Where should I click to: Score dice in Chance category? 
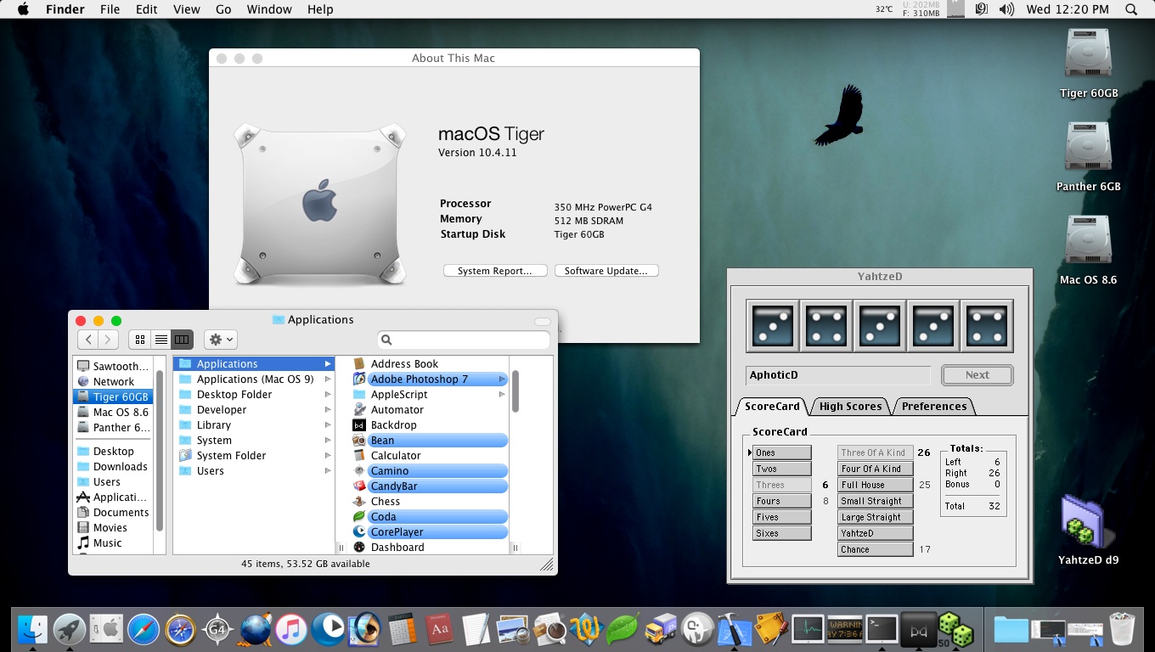(876, 549)
